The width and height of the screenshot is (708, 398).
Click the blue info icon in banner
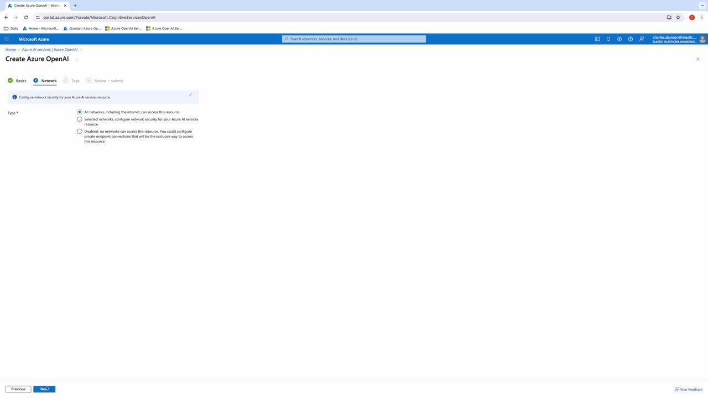(14, 97)
